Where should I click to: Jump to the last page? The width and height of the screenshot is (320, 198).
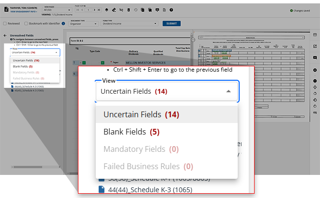pyautogui.click(x=99, y=10)
